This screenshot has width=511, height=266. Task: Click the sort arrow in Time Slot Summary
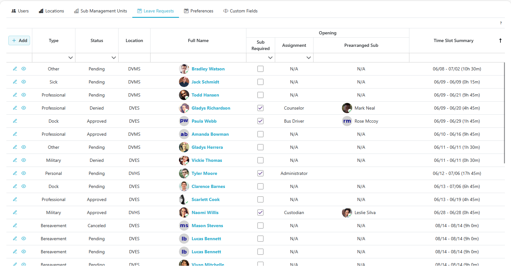pyautogui.click(x=500, y=40)
